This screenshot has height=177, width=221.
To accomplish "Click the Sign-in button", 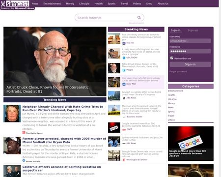I will (x=190, y=64).
